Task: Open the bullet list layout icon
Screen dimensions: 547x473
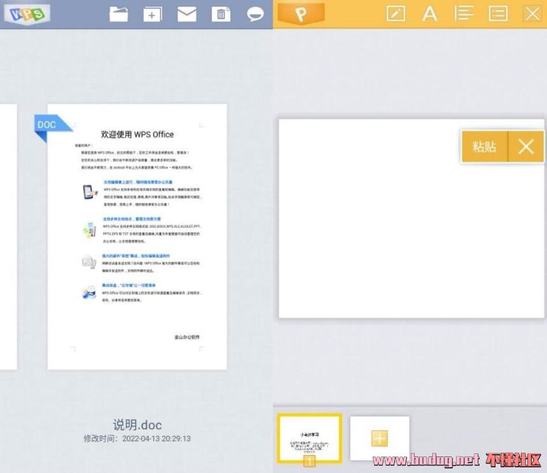Action: 498,13
